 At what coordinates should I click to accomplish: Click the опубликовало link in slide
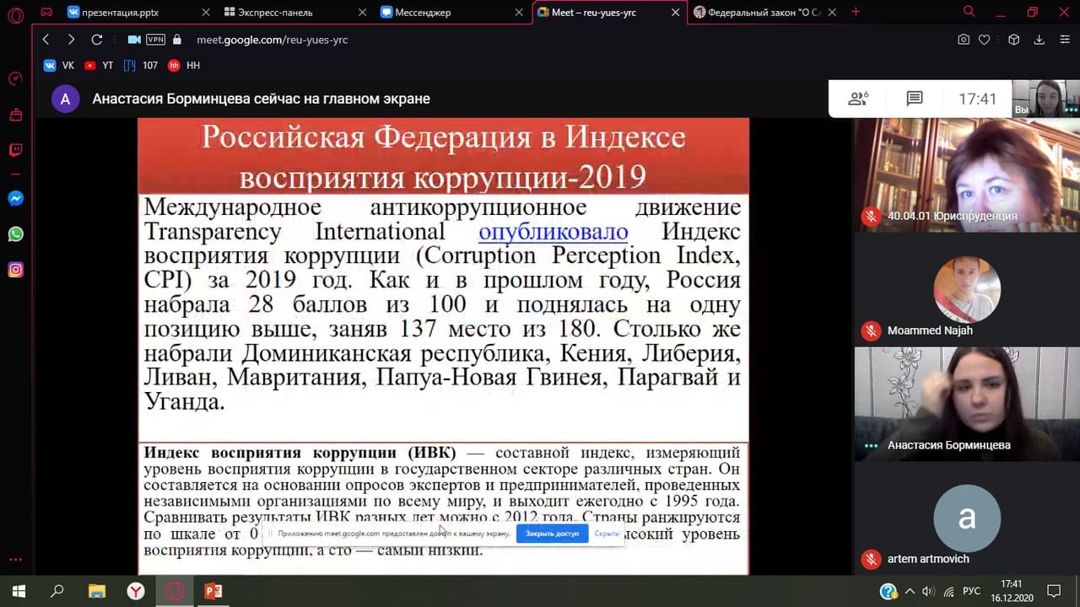pyautogui.click(x=553, y=232)
